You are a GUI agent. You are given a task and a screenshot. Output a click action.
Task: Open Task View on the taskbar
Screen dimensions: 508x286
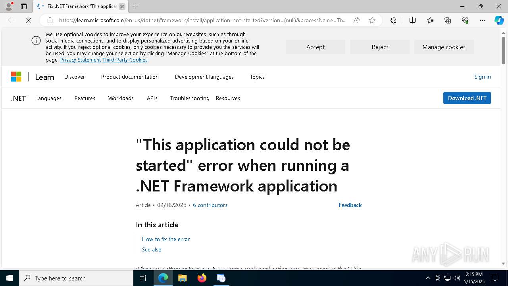143,278
